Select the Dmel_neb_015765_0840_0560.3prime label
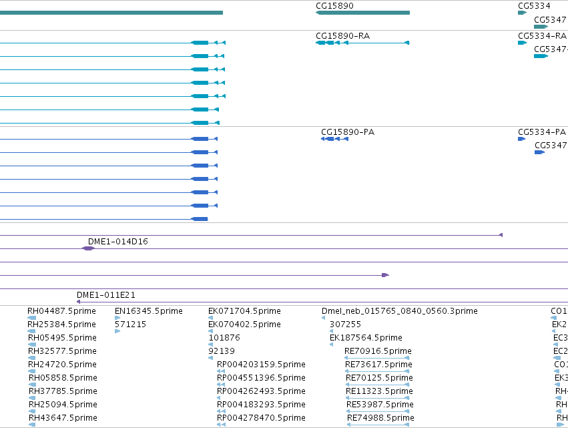 (400, 311)
